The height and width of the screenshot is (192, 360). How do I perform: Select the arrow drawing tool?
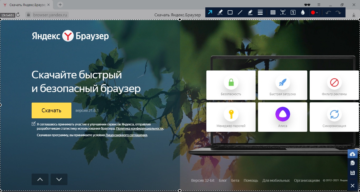coord(210,12)
